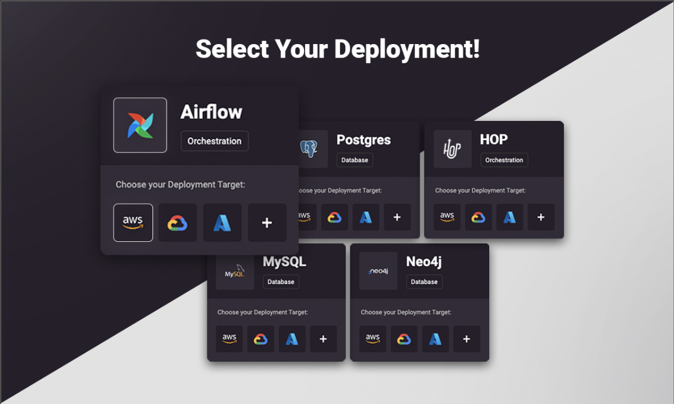Pick AWS on the Postgres card
The width and height of the screenshot is (674, 404).
[x=308, y=217]
